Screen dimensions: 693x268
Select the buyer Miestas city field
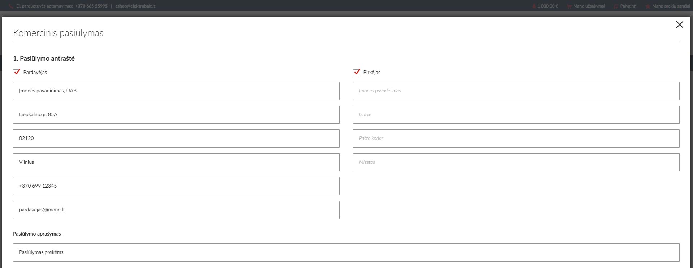click(516, 162)
